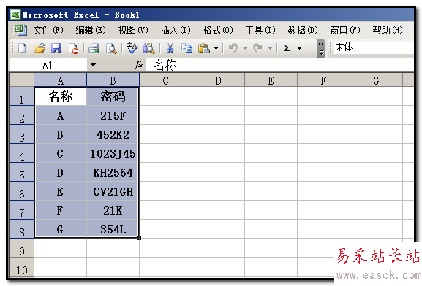Open the 编辑(E) menu
Screen dimensions: 422x286
coord(91,30)
